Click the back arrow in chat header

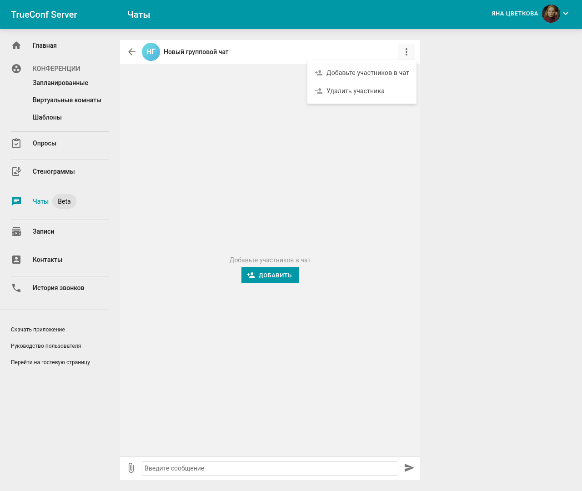(x=132, y=52)
